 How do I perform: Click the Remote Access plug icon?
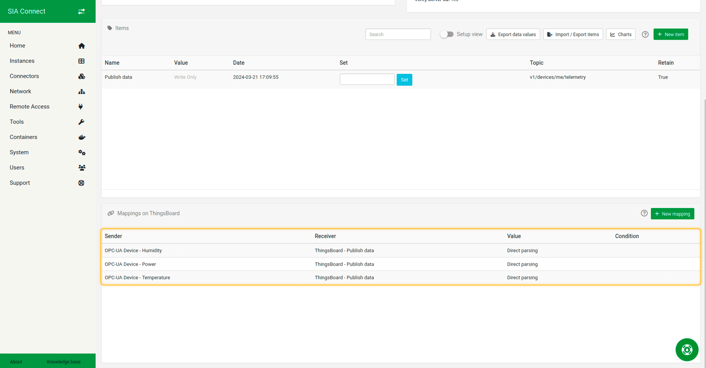(x=81, y=107)
